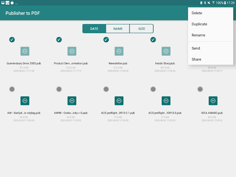This screenshot has width=236, height=177.
Task: Uncheck Newsletter.pub selection
Action: coord(106,40)
